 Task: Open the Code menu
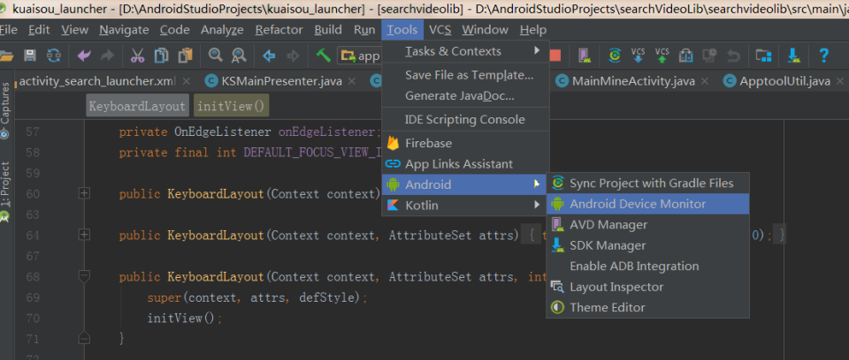point(175,30)
